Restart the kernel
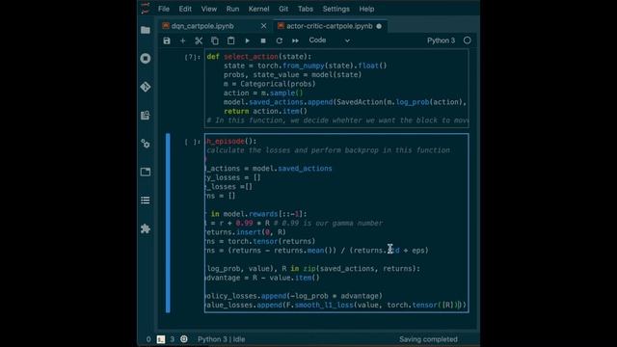 (x=279, y=40)
